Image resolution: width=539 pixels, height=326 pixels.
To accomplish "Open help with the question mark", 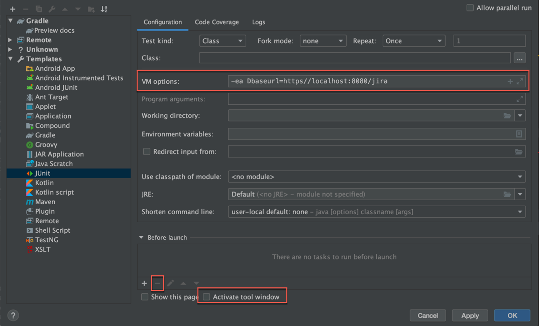I will pyautogui.click(x=13, y=315).
